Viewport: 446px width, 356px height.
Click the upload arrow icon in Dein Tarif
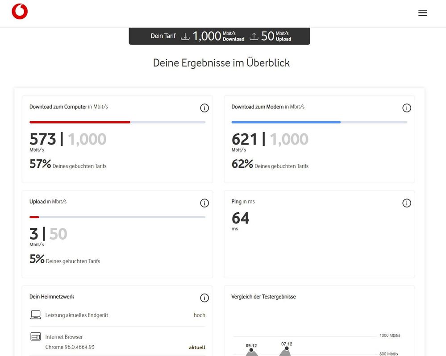click(x=254, y=37)
